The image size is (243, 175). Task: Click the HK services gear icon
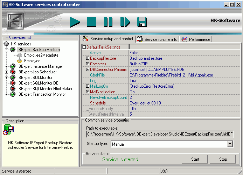[x=6, y=44]
